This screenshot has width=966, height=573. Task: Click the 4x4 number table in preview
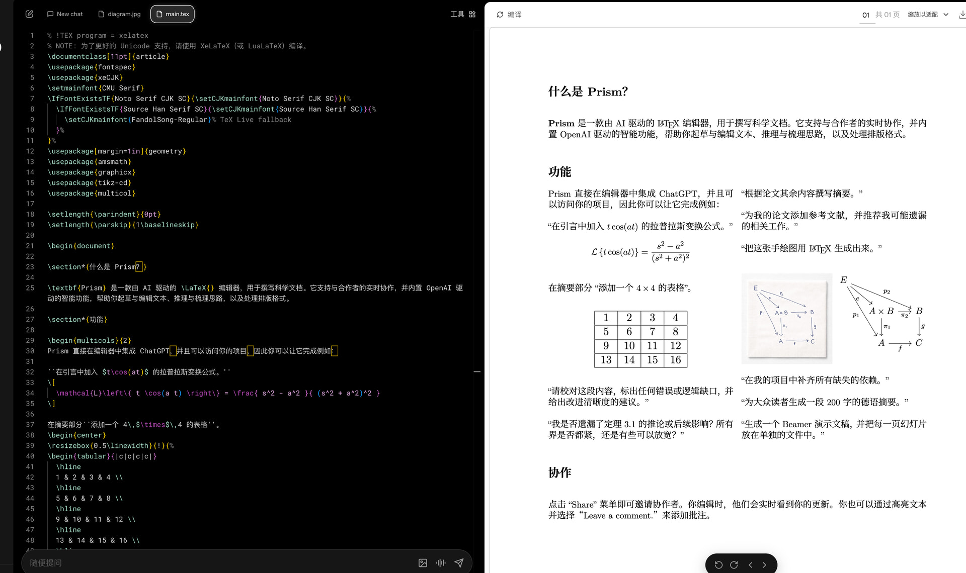(x=640, y=339)
